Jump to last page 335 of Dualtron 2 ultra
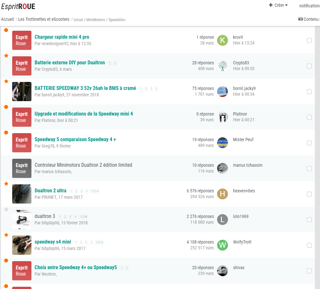The image size is (320, 289). click(95, 191)
